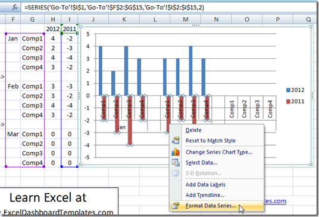Select column header K
Viewport: 319px width, 217px height.
coord(124,20)
